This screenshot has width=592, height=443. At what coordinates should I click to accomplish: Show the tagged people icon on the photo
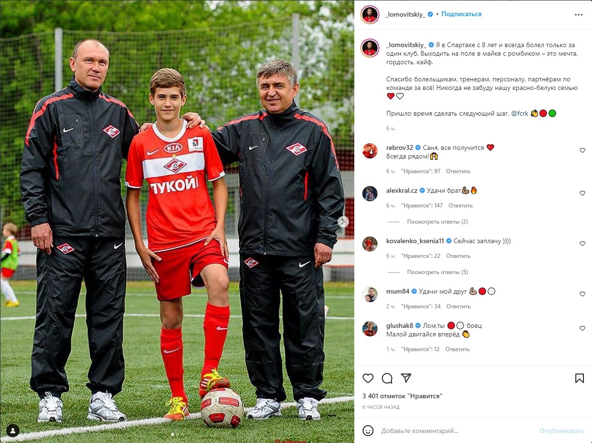[13, 431]
